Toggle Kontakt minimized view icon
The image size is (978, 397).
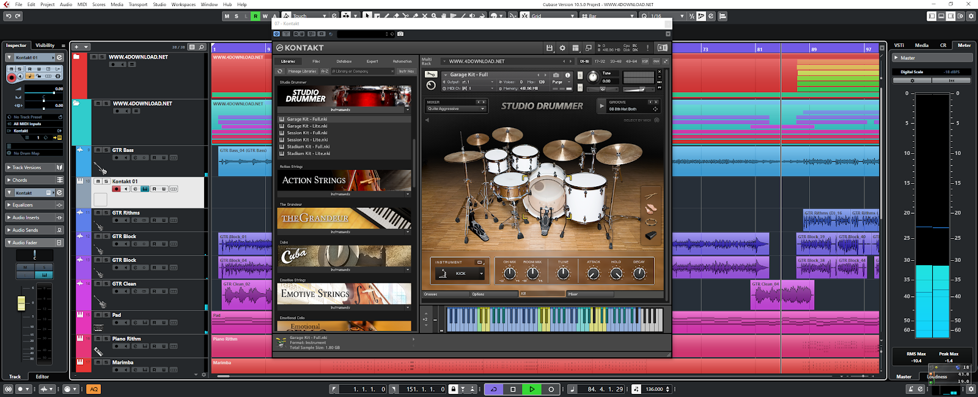[x=589, y=48]
